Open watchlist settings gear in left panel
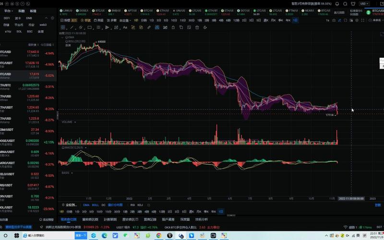This screenshot has height=240, width=384. (52, 18)
